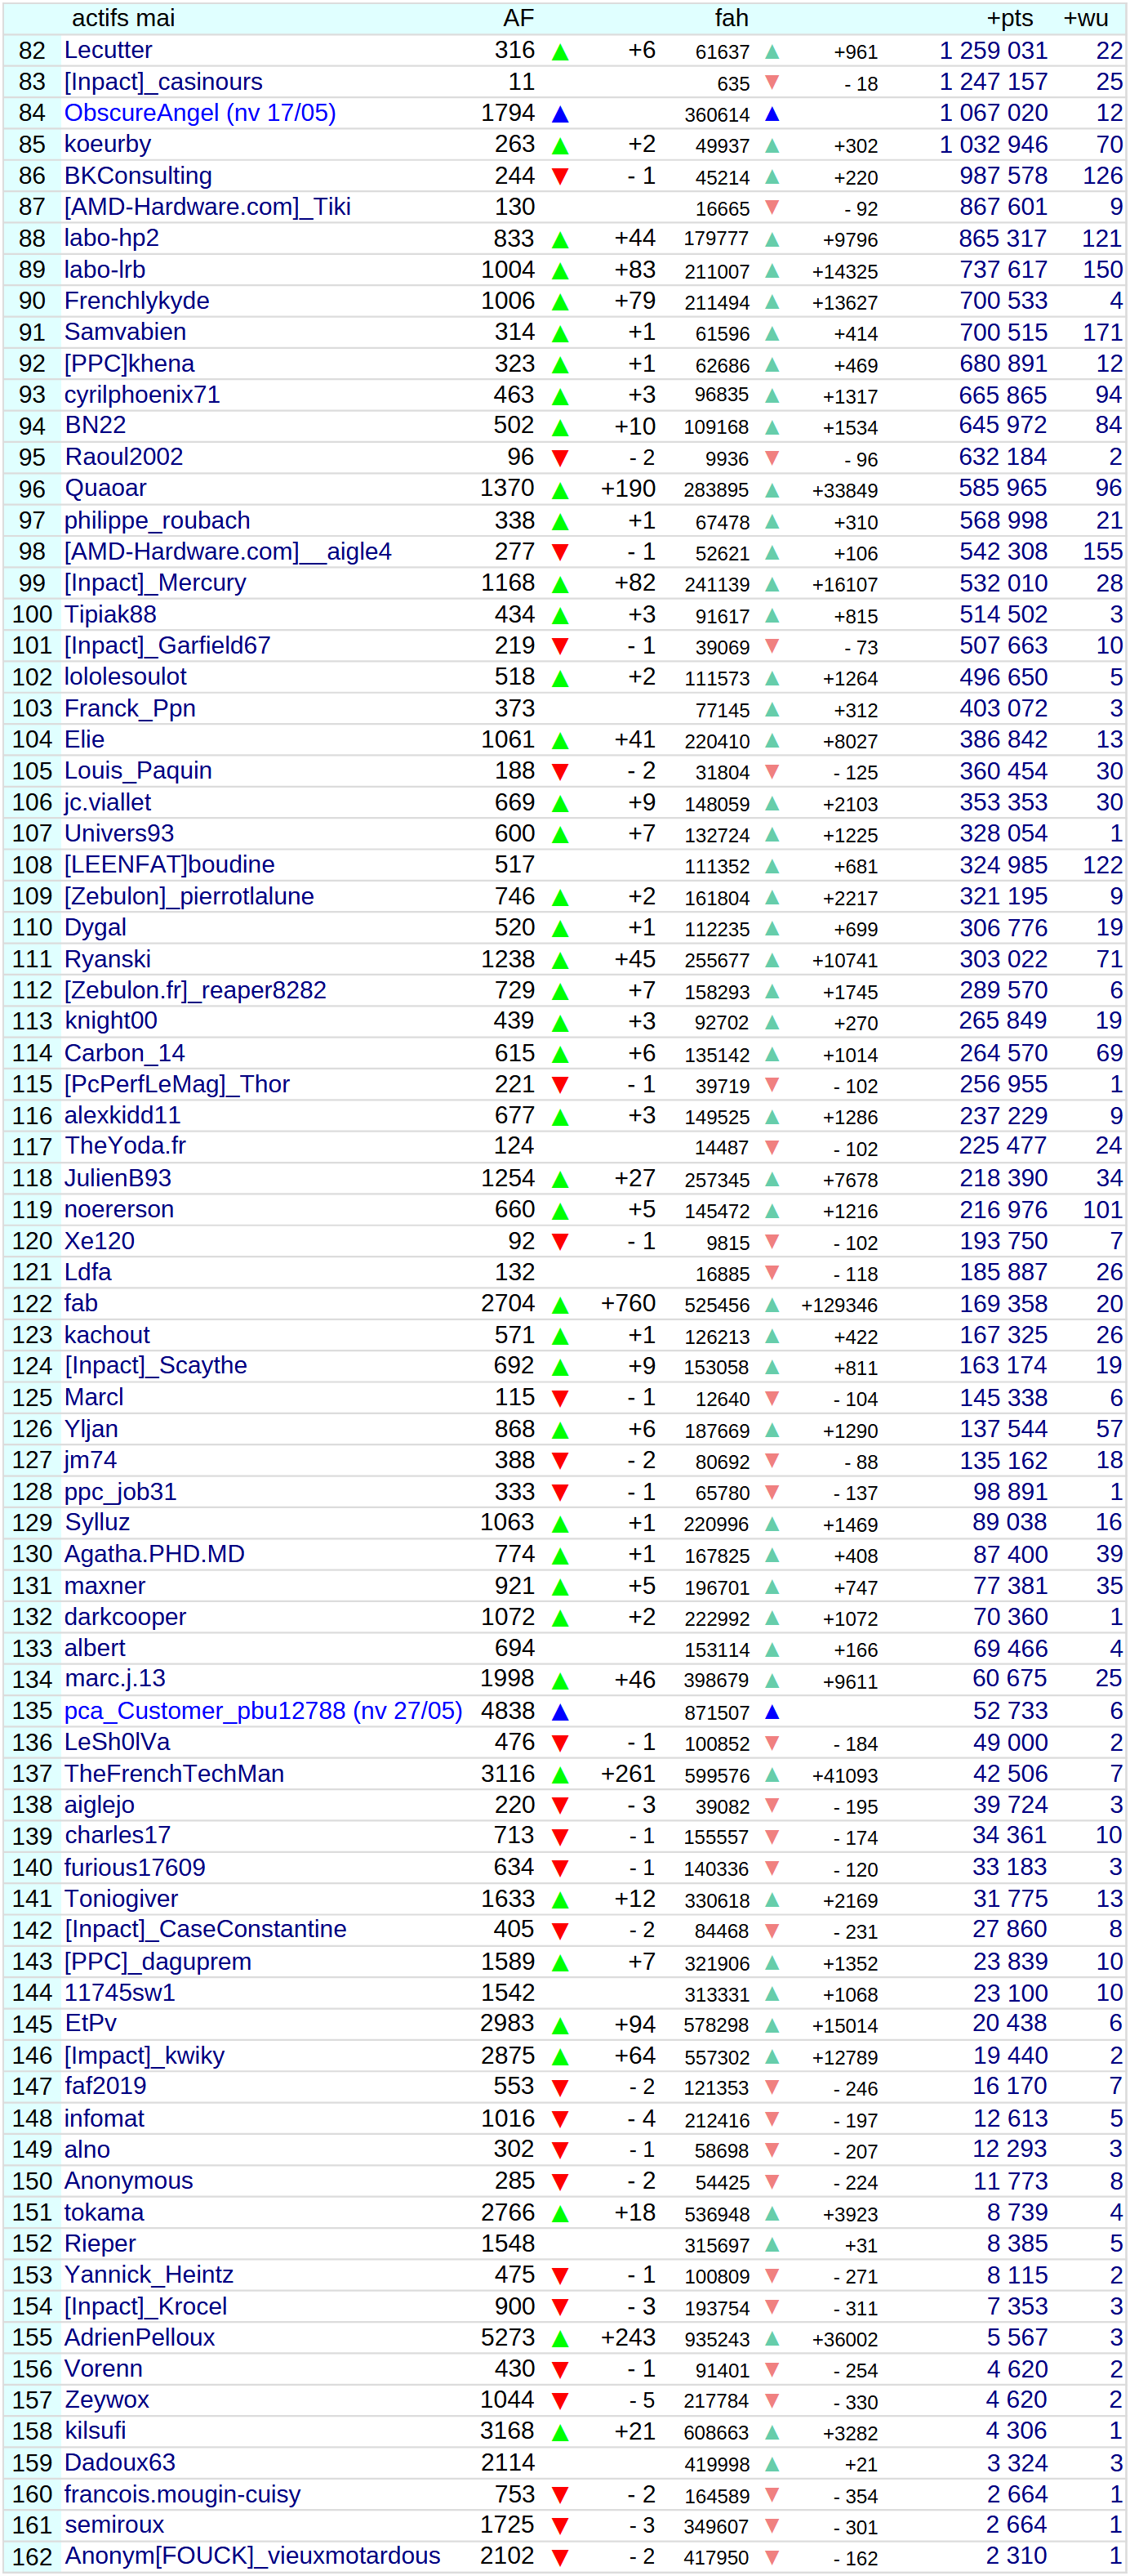
Task: Click green up arrow in fab's AF column
Action: [x=559, y=1305]
